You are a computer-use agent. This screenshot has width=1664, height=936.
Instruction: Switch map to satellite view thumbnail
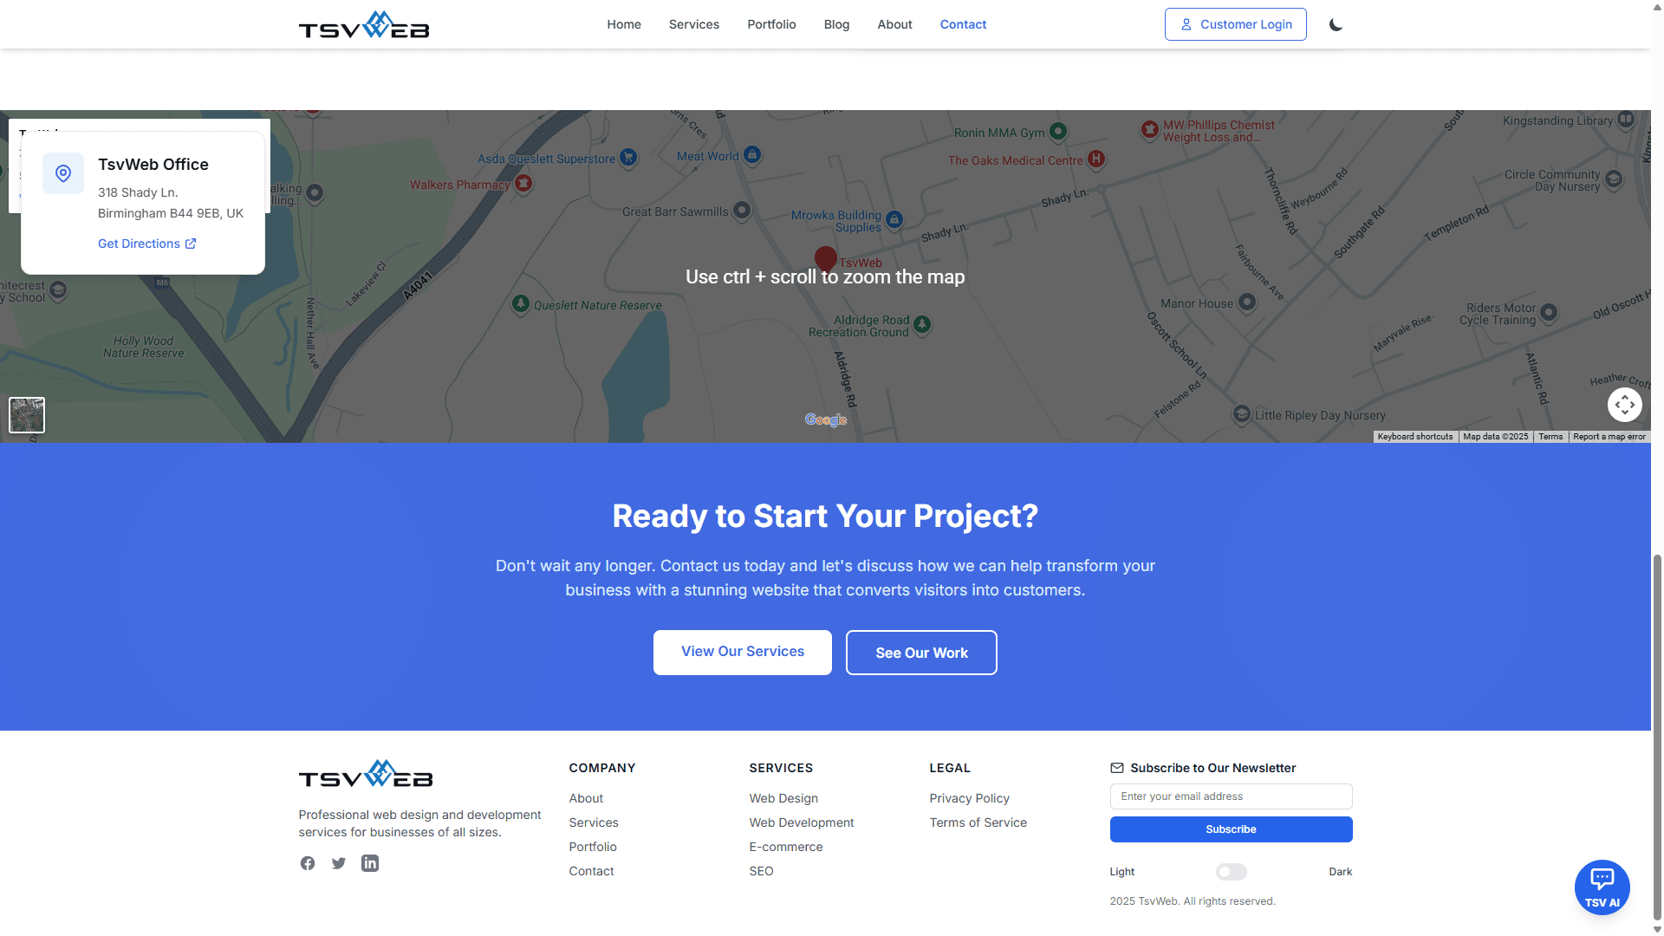point(27,415)
